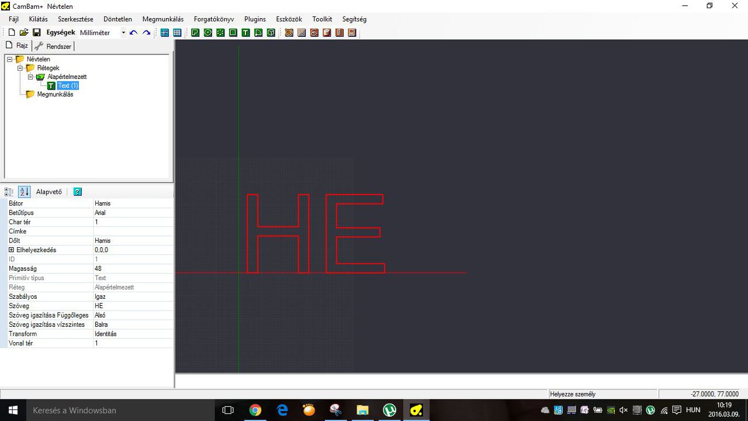Select the Alapértelmezett layer in the tree
The image size is (748, 421).
(x=67, y=77)
